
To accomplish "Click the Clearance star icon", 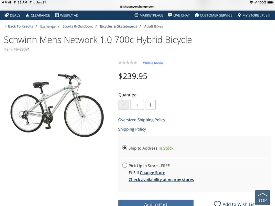I will [27, 15].
